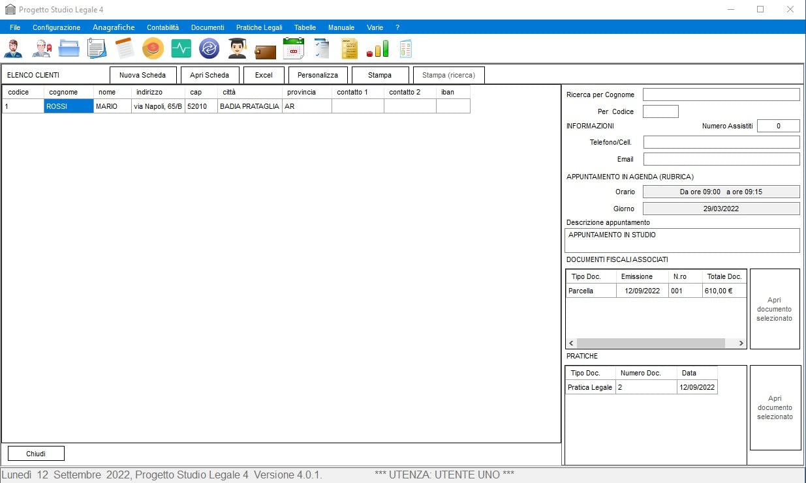The height and width of the screenshot is (483, 806).
Task: Focus the Per Codice input field
Action: [x=660, y=111]
